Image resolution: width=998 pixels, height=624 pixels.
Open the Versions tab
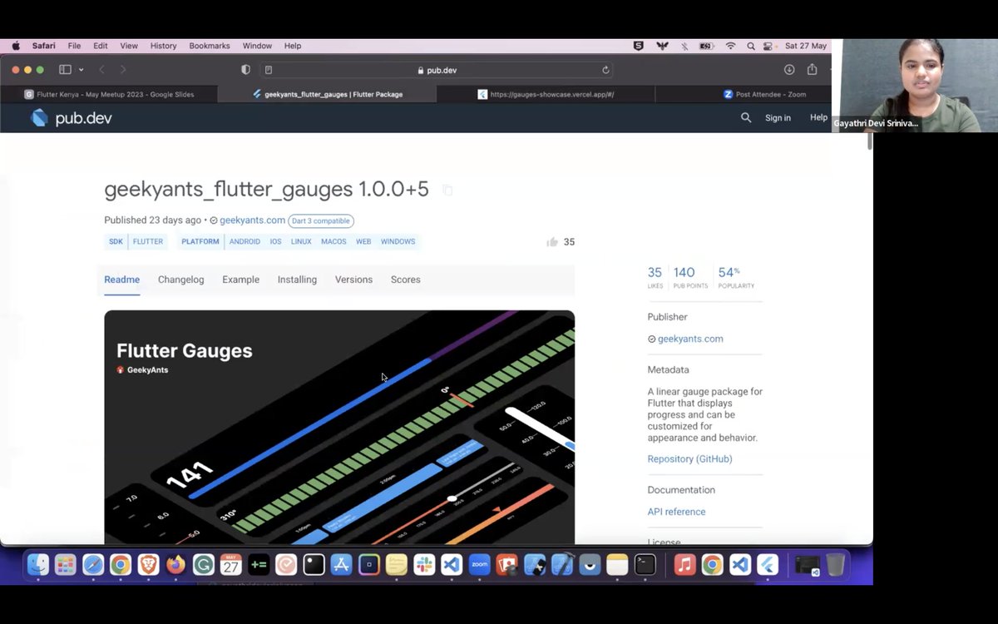click(353, 280)
